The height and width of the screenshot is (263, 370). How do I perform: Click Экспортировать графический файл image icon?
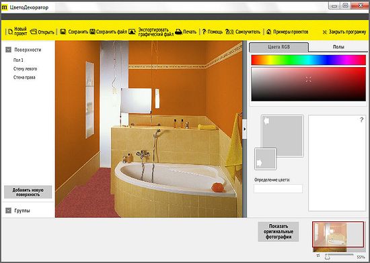coord(132,32)
